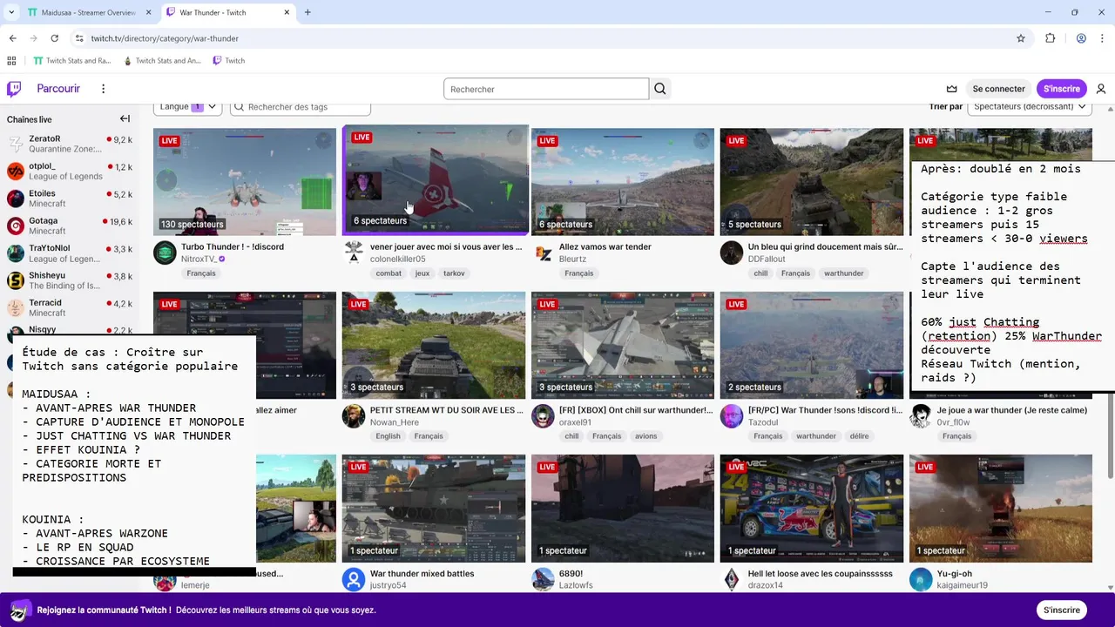The width and height of the screenshot is (1115, 627).
Task: Open the DDFallout 5 spectateurs tank thumbnail
Action: coord(812,181)
